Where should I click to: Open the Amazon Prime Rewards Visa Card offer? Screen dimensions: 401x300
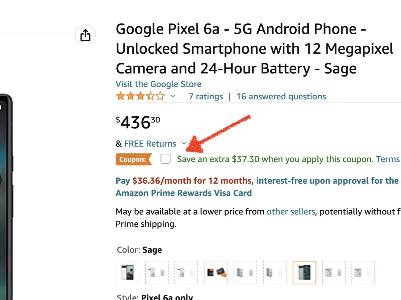(183, 193)
